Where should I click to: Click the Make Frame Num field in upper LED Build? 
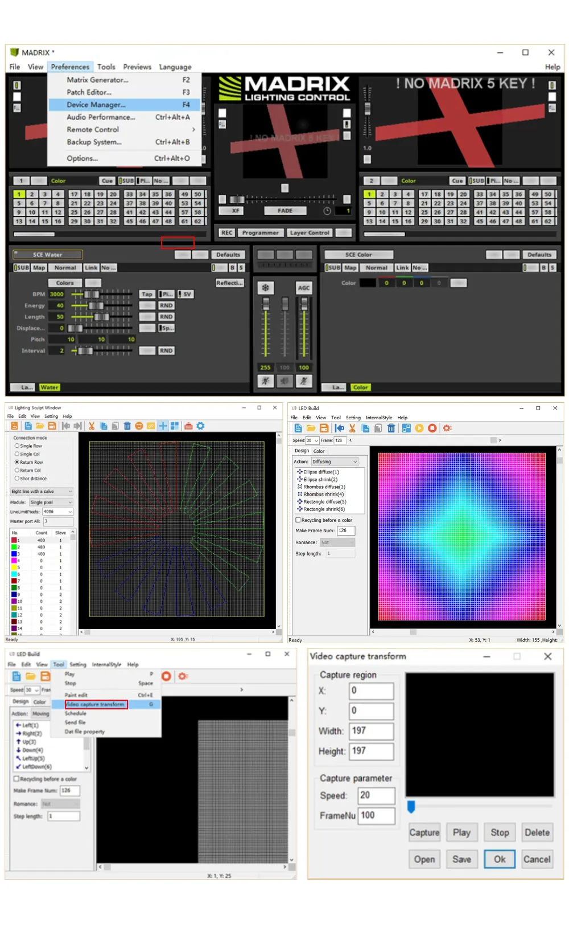tap(346, 530)
